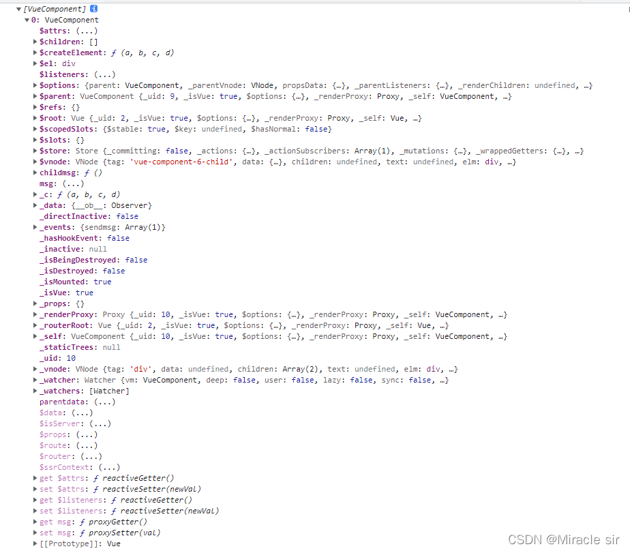Viewport: 630px width, 551px height.
Task: Expand the [[Prototype]]: Vue arrow
Action: (x=35, y=543)
